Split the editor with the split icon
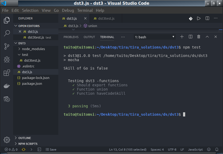The width and height of the screenshot is (223, 154). 207,18
